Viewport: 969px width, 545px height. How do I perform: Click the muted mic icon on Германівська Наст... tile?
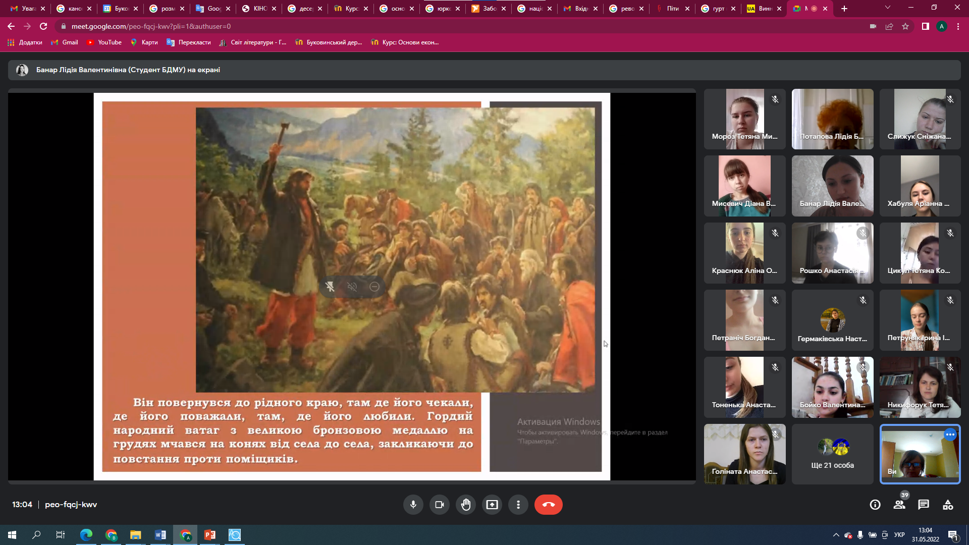pyautogui.click(x=863, y=300)
